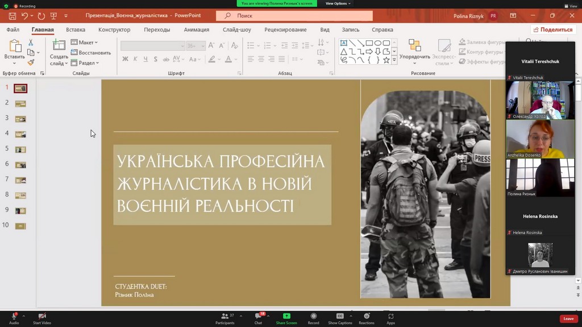The width and height of the screenshot is (582, 327).
Task: Click the Поделиться share button
Action: click(553, 30)
